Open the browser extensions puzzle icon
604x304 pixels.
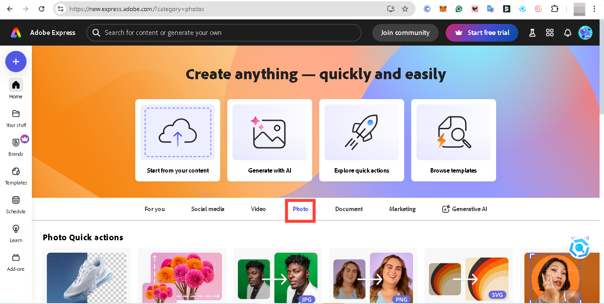[554, 9]
